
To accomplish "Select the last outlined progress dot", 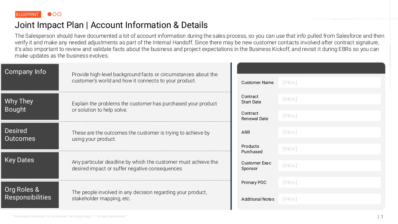I will coord(59,14).
